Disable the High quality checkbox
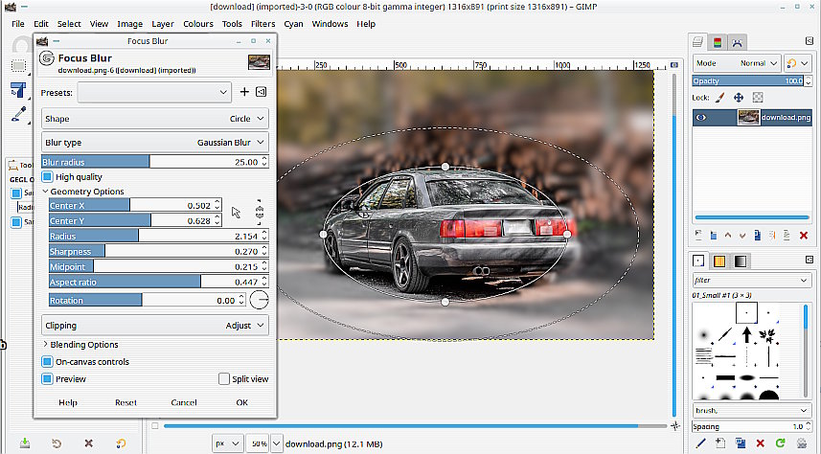 coord(48,177)
